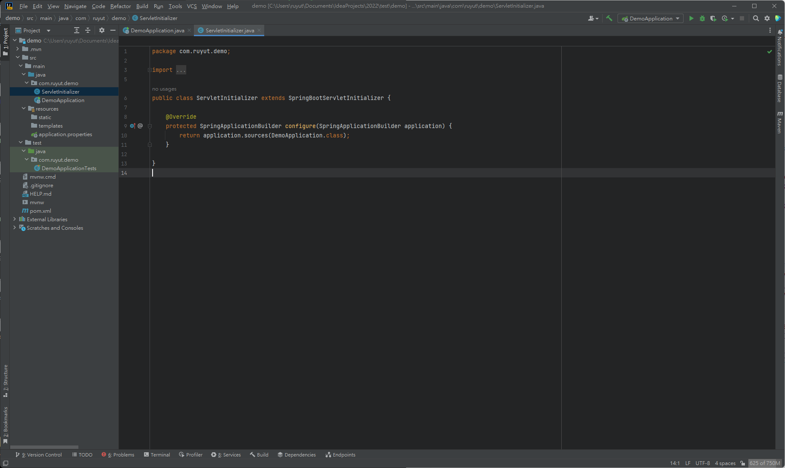785x468 pixels.
Task: Collapse the test folder
Action: tap(20, 143)
